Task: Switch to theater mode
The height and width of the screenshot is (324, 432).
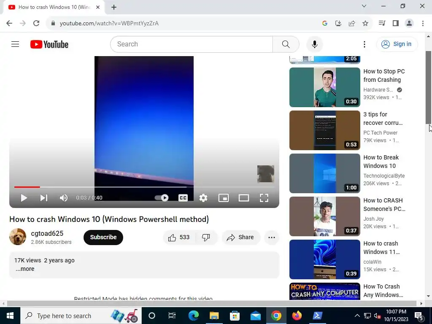Action: point(244,198)
